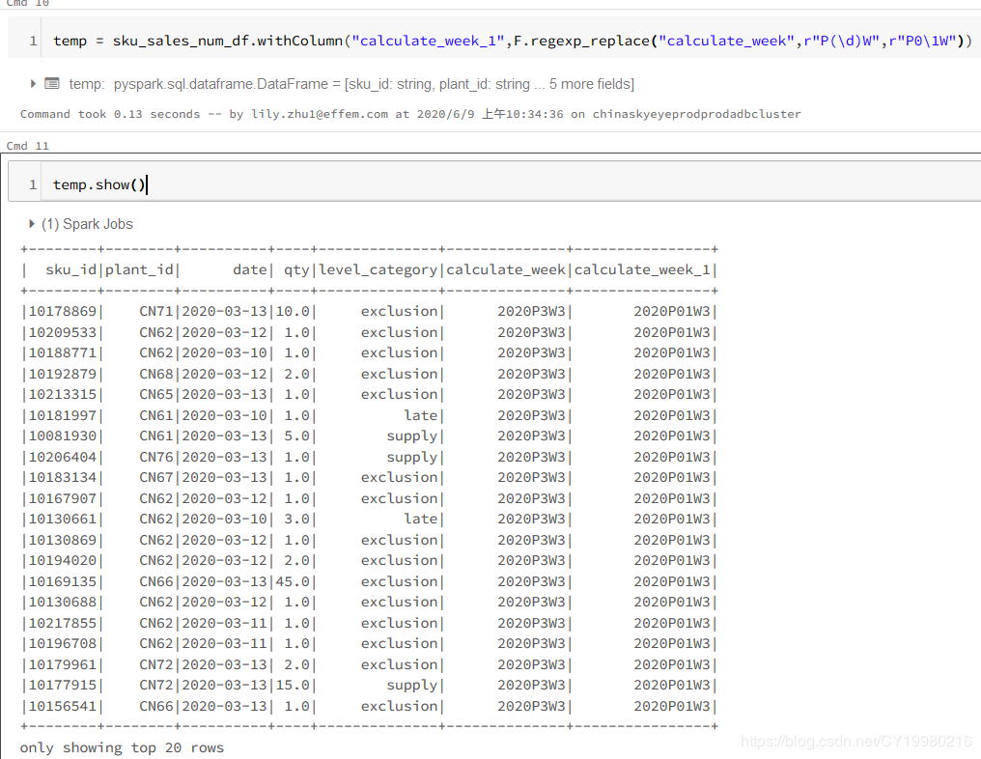
Task: Click qty 45.0 in row 10169135
Action: pyautogui.click(x=293, y=581)
